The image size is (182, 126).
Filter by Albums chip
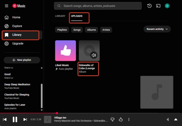[91, 30]
